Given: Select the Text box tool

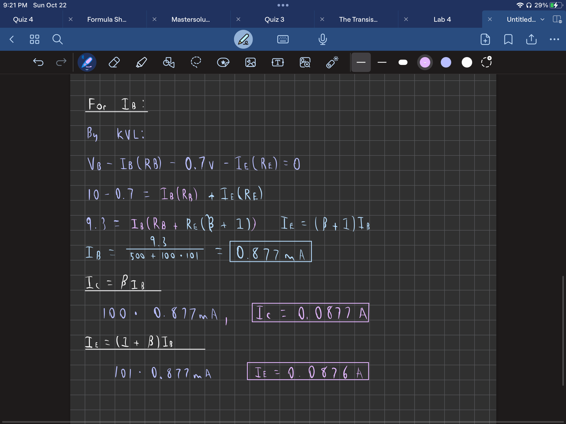Looking at the screenshot, I should pos(277,62).
